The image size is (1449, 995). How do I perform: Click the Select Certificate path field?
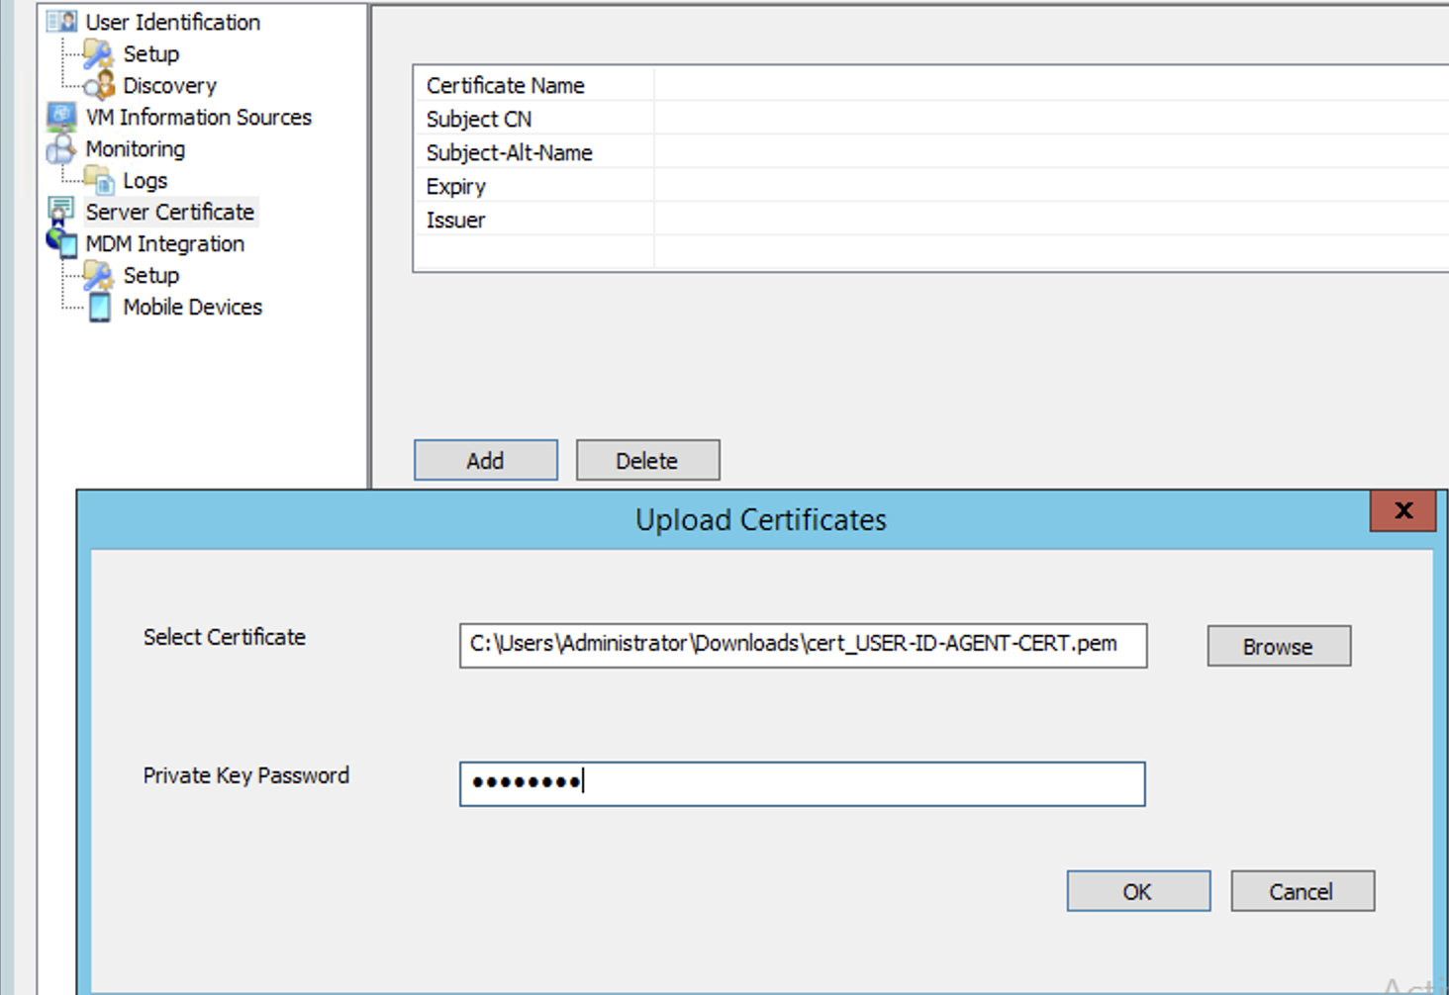click(x=802, y=645)
